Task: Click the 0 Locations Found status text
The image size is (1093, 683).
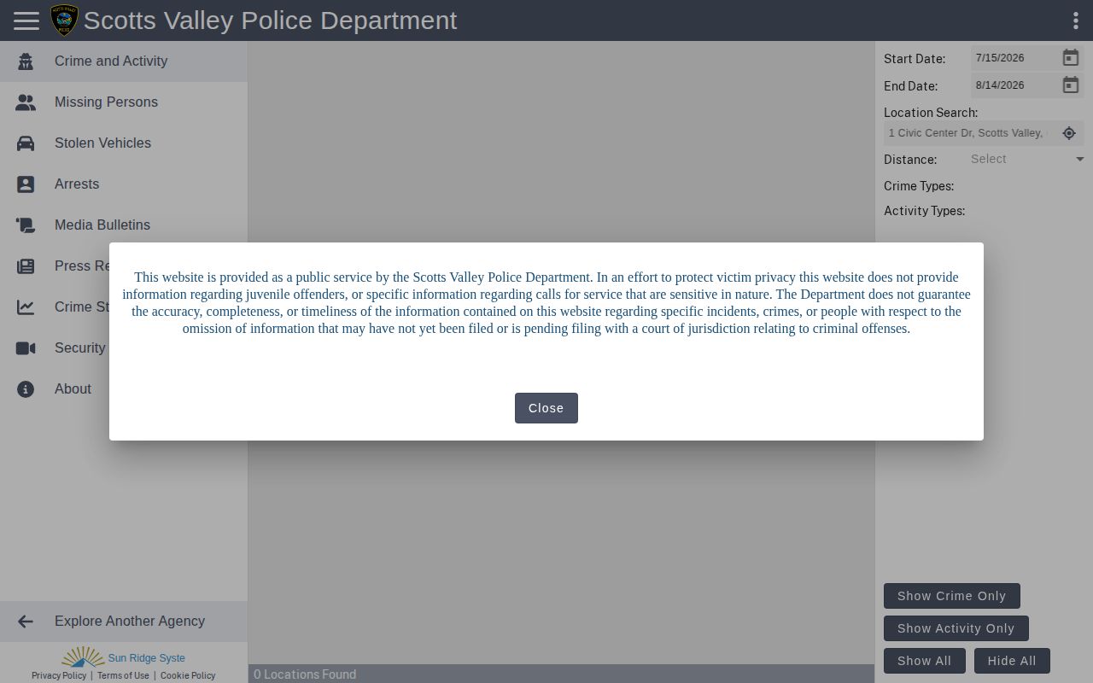Action: 305,674
